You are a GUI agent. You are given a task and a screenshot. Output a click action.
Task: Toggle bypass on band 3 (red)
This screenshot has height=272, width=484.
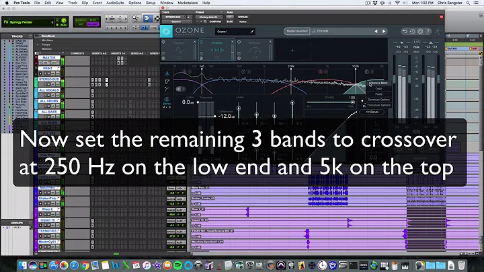320,72
